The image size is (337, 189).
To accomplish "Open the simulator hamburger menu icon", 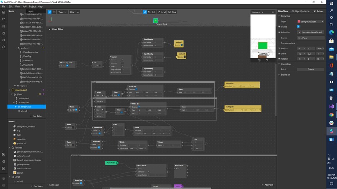I will pyautogui.click(x=273, y=12).
